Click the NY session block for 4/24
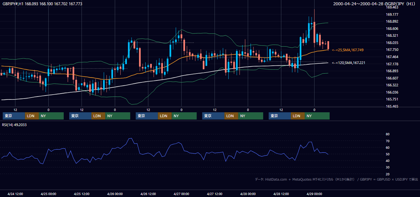This screenshot has width=420, height=197. pyautogui.click(x=51, y=116)
